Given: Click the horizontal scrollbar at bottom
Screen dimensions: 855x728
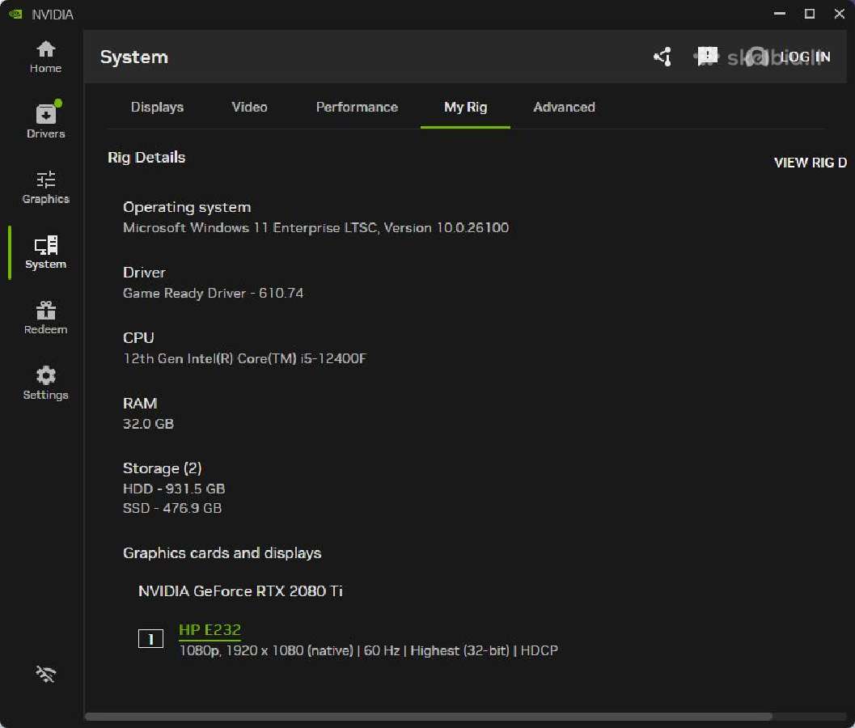Looking at the screenshot, I should coord(428,717).
